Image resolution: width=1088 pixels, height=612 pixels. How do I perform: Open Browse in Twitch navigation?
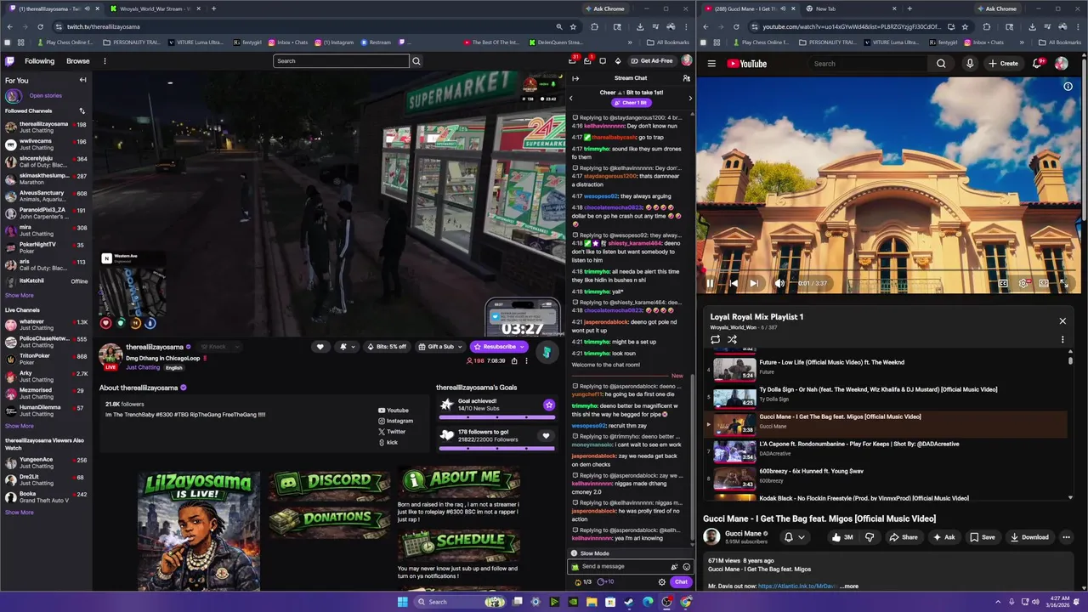(x=78, y=61)
